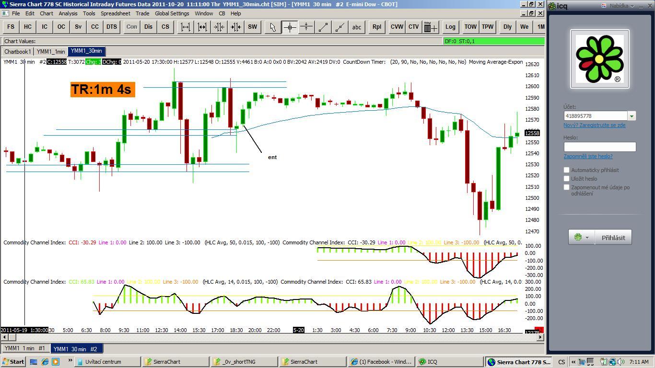Viewport: 655px width, 368px height.
Task: Click the IC toolbar button
Action: pos(44,27)
